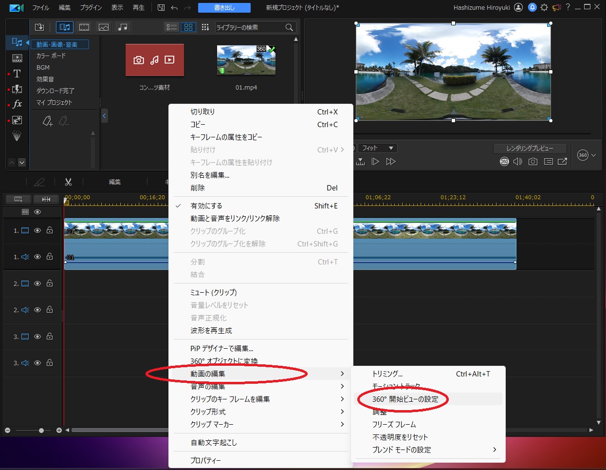Adjust preview volume speaker icon
The height and width of the screenshot is (470, 606).
click(518, 161)
